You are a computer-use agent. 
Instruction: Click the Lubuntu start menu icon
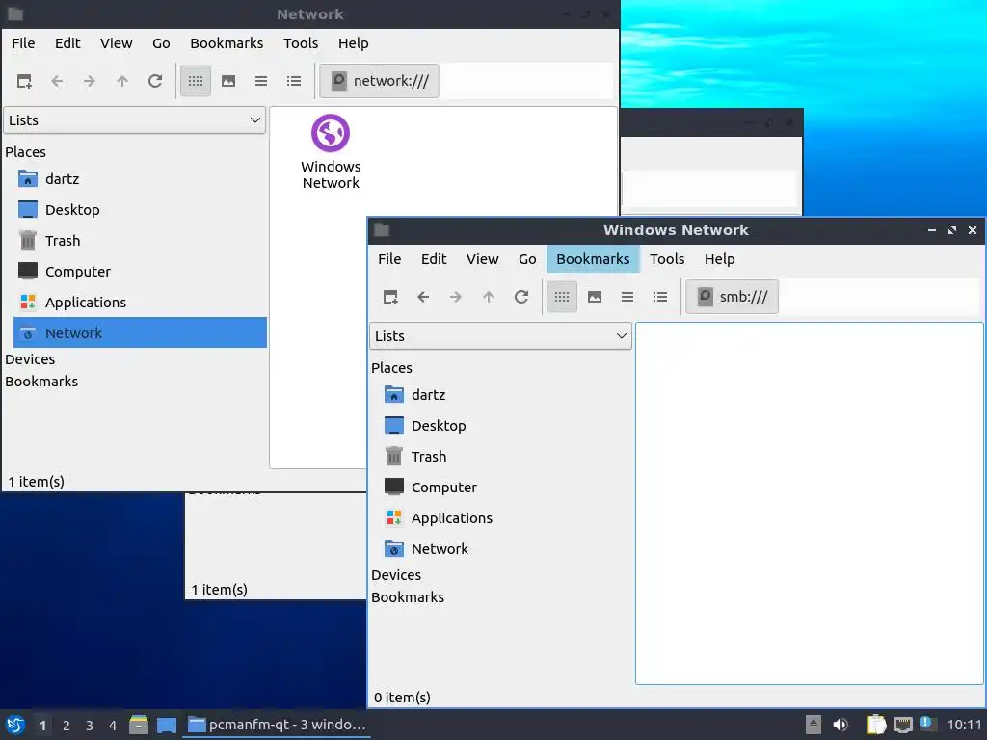click(x=15, y=725)
